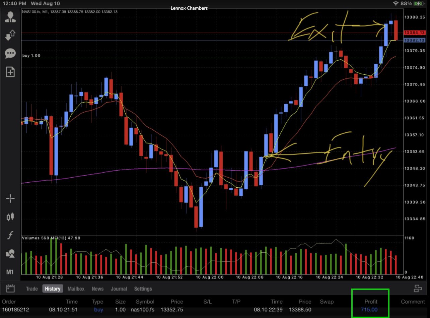
Task: Change the M1 timeframe selector
Action: point(10,272)
